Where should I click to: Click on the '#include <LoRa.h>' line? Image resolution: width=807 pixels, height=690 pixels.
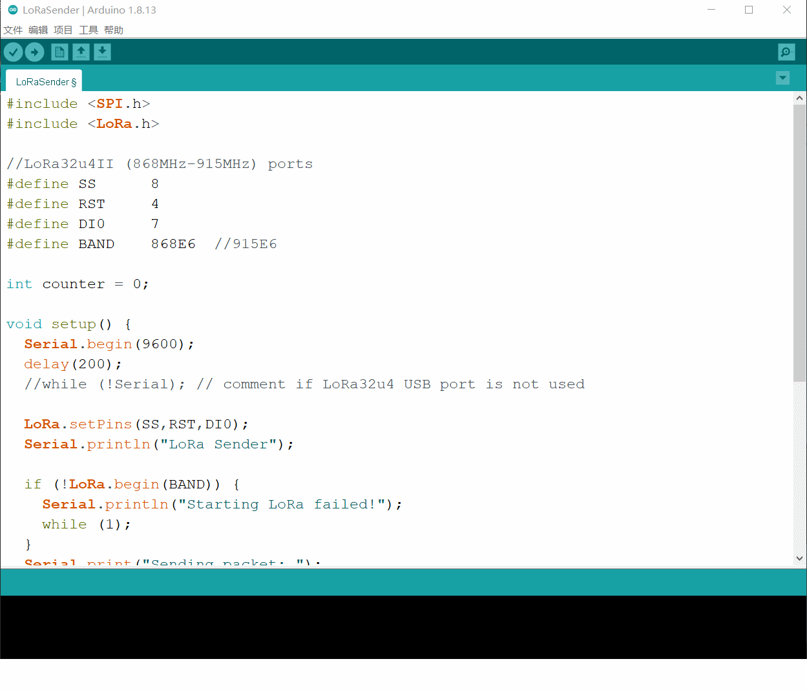83,123
